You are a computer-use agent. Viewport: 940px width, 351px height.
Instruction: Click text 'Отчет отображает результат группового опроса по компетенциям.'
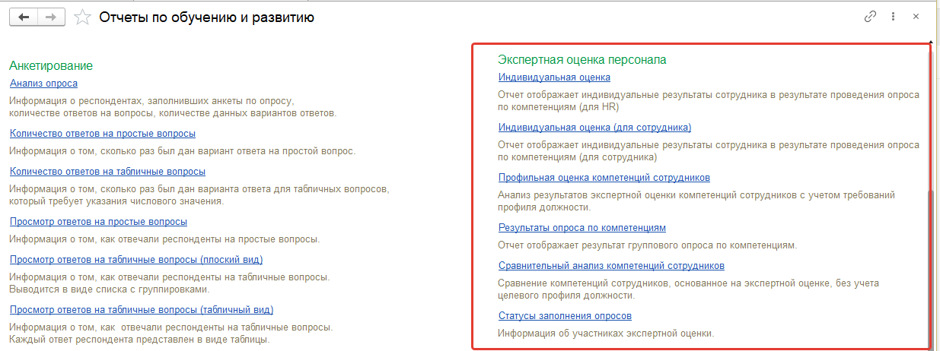click(647, 245)
